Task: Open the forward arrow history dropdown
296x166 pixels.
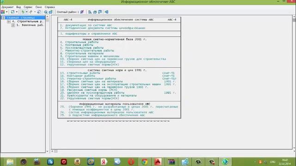Action: point(35,12)
